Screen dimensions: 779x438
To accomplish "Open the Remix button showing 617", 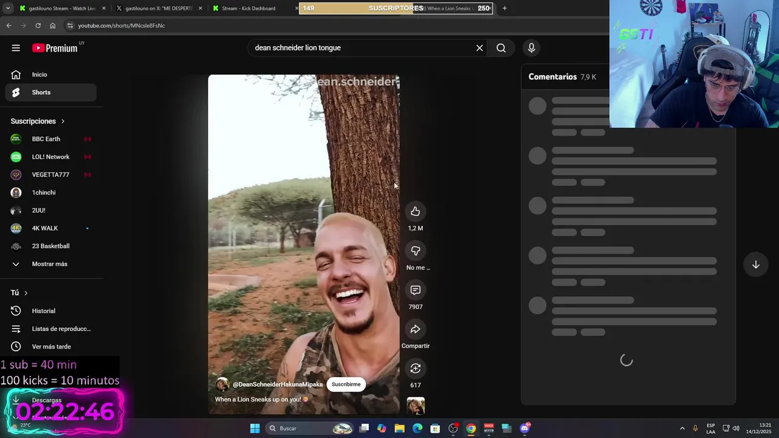I will [x=415, y=369].
